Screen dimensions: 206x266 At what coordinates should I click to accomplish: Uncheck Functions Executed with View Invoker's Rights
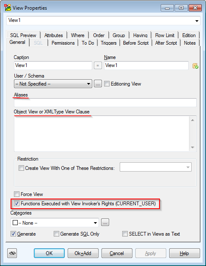(x=16, y=204)
